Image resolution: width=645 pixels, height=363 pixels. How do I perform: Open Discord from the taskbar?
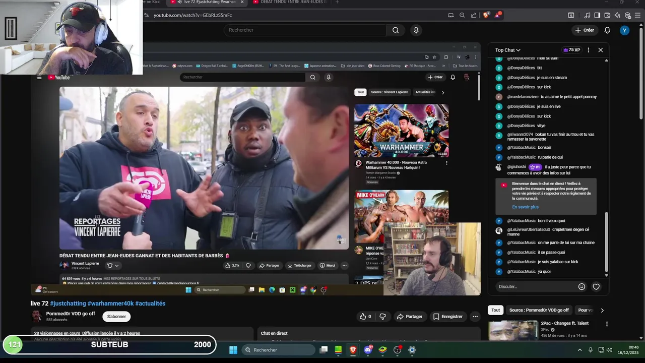368,350
